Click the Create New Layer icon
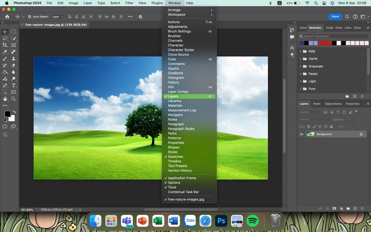The height and width of the screenshot is (232, 371). point(355,209)
